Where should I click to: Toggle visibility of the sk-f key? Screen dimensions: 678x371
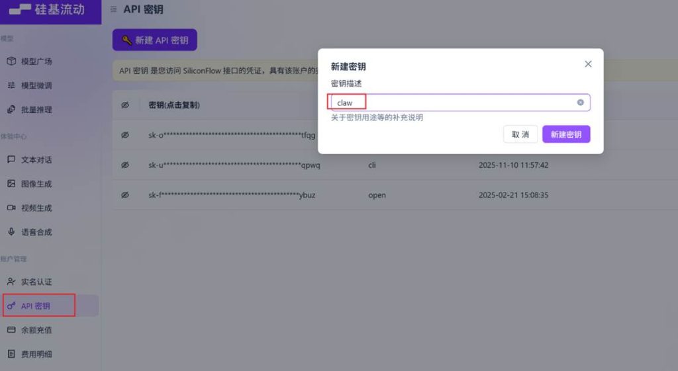click(125, 195)
